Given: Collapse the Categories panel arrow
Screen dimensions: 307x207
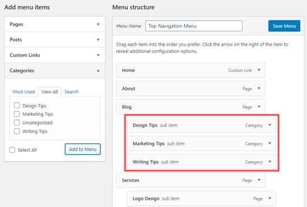Looking at the screenshot, I should (x=98, y=71).
